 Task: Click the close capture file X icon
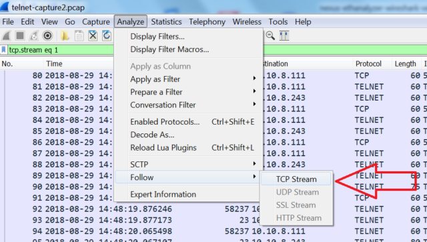point(93,35)
